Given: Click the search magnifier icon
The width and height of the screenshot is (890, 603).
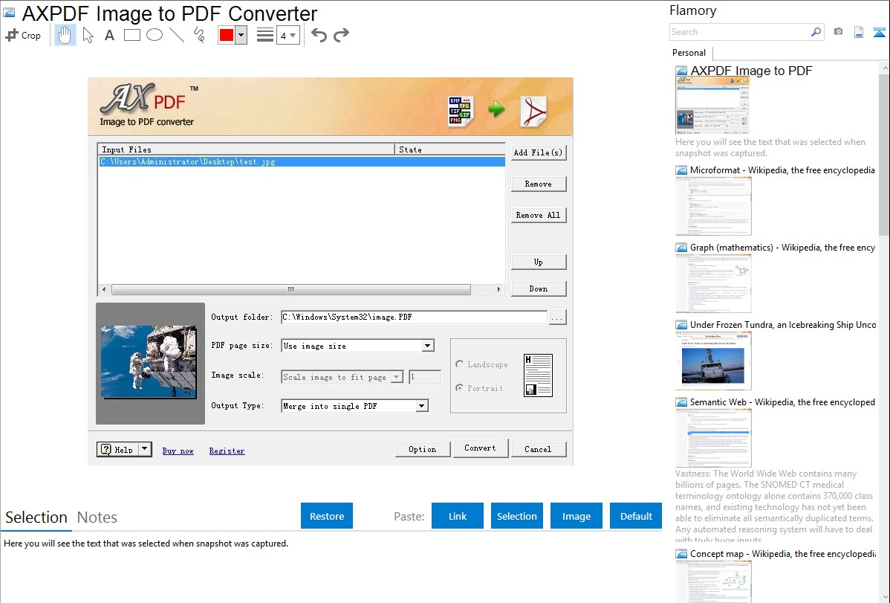Looking at the screenshot, I should click(x=816, y=32).
